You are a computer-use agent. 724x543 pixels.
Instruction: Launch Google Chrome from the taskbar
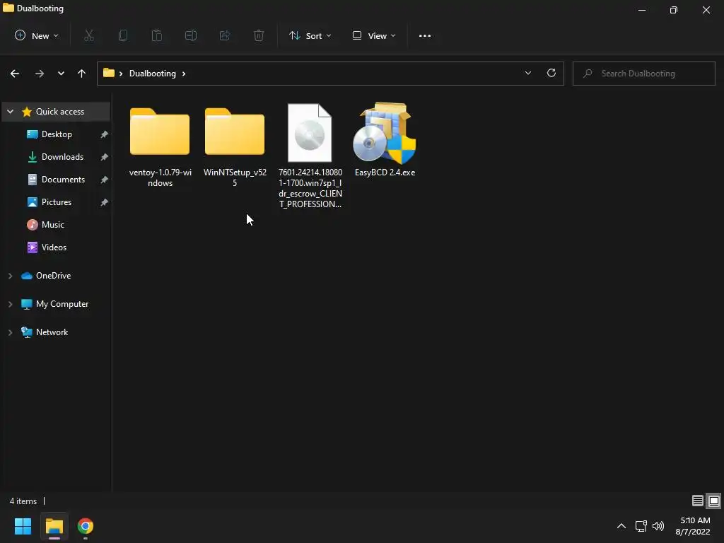tap(86, 526)
